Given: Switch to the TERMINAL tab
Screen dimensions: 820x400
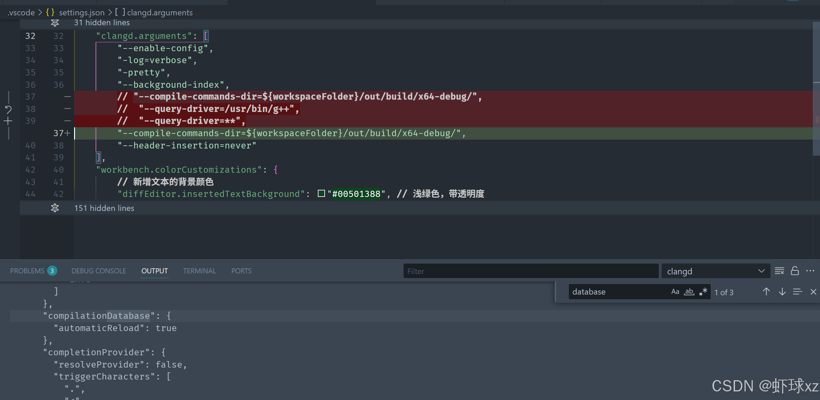Looking at the screenshot, I should [199, 271].
